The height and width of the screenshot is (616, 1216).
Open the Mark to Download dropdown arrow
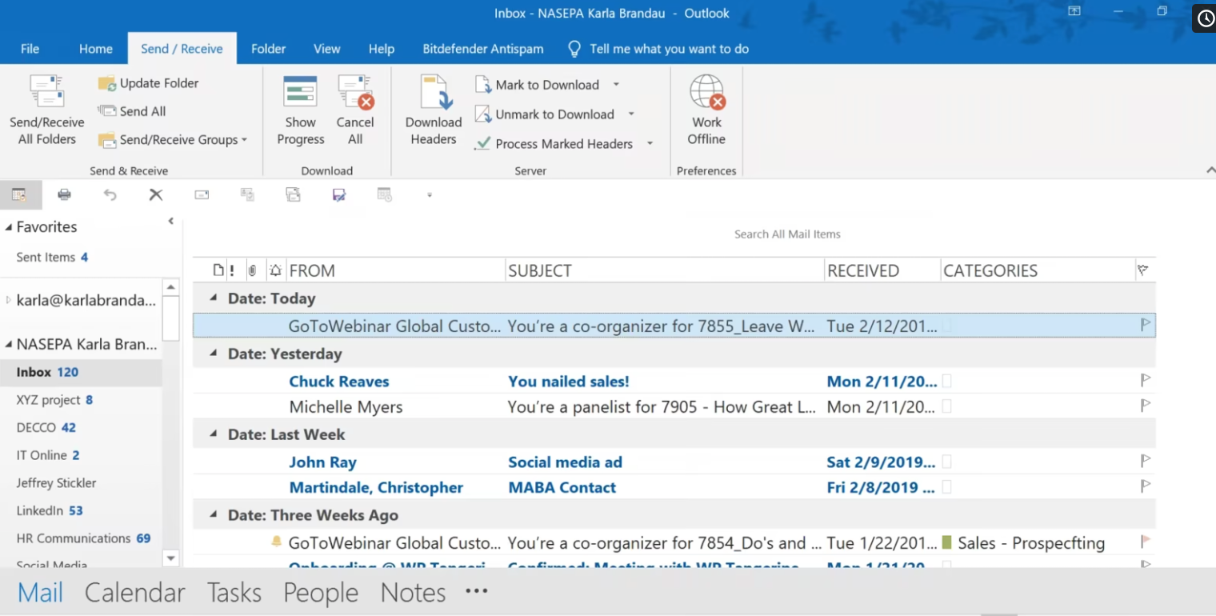tap(616, 84)
